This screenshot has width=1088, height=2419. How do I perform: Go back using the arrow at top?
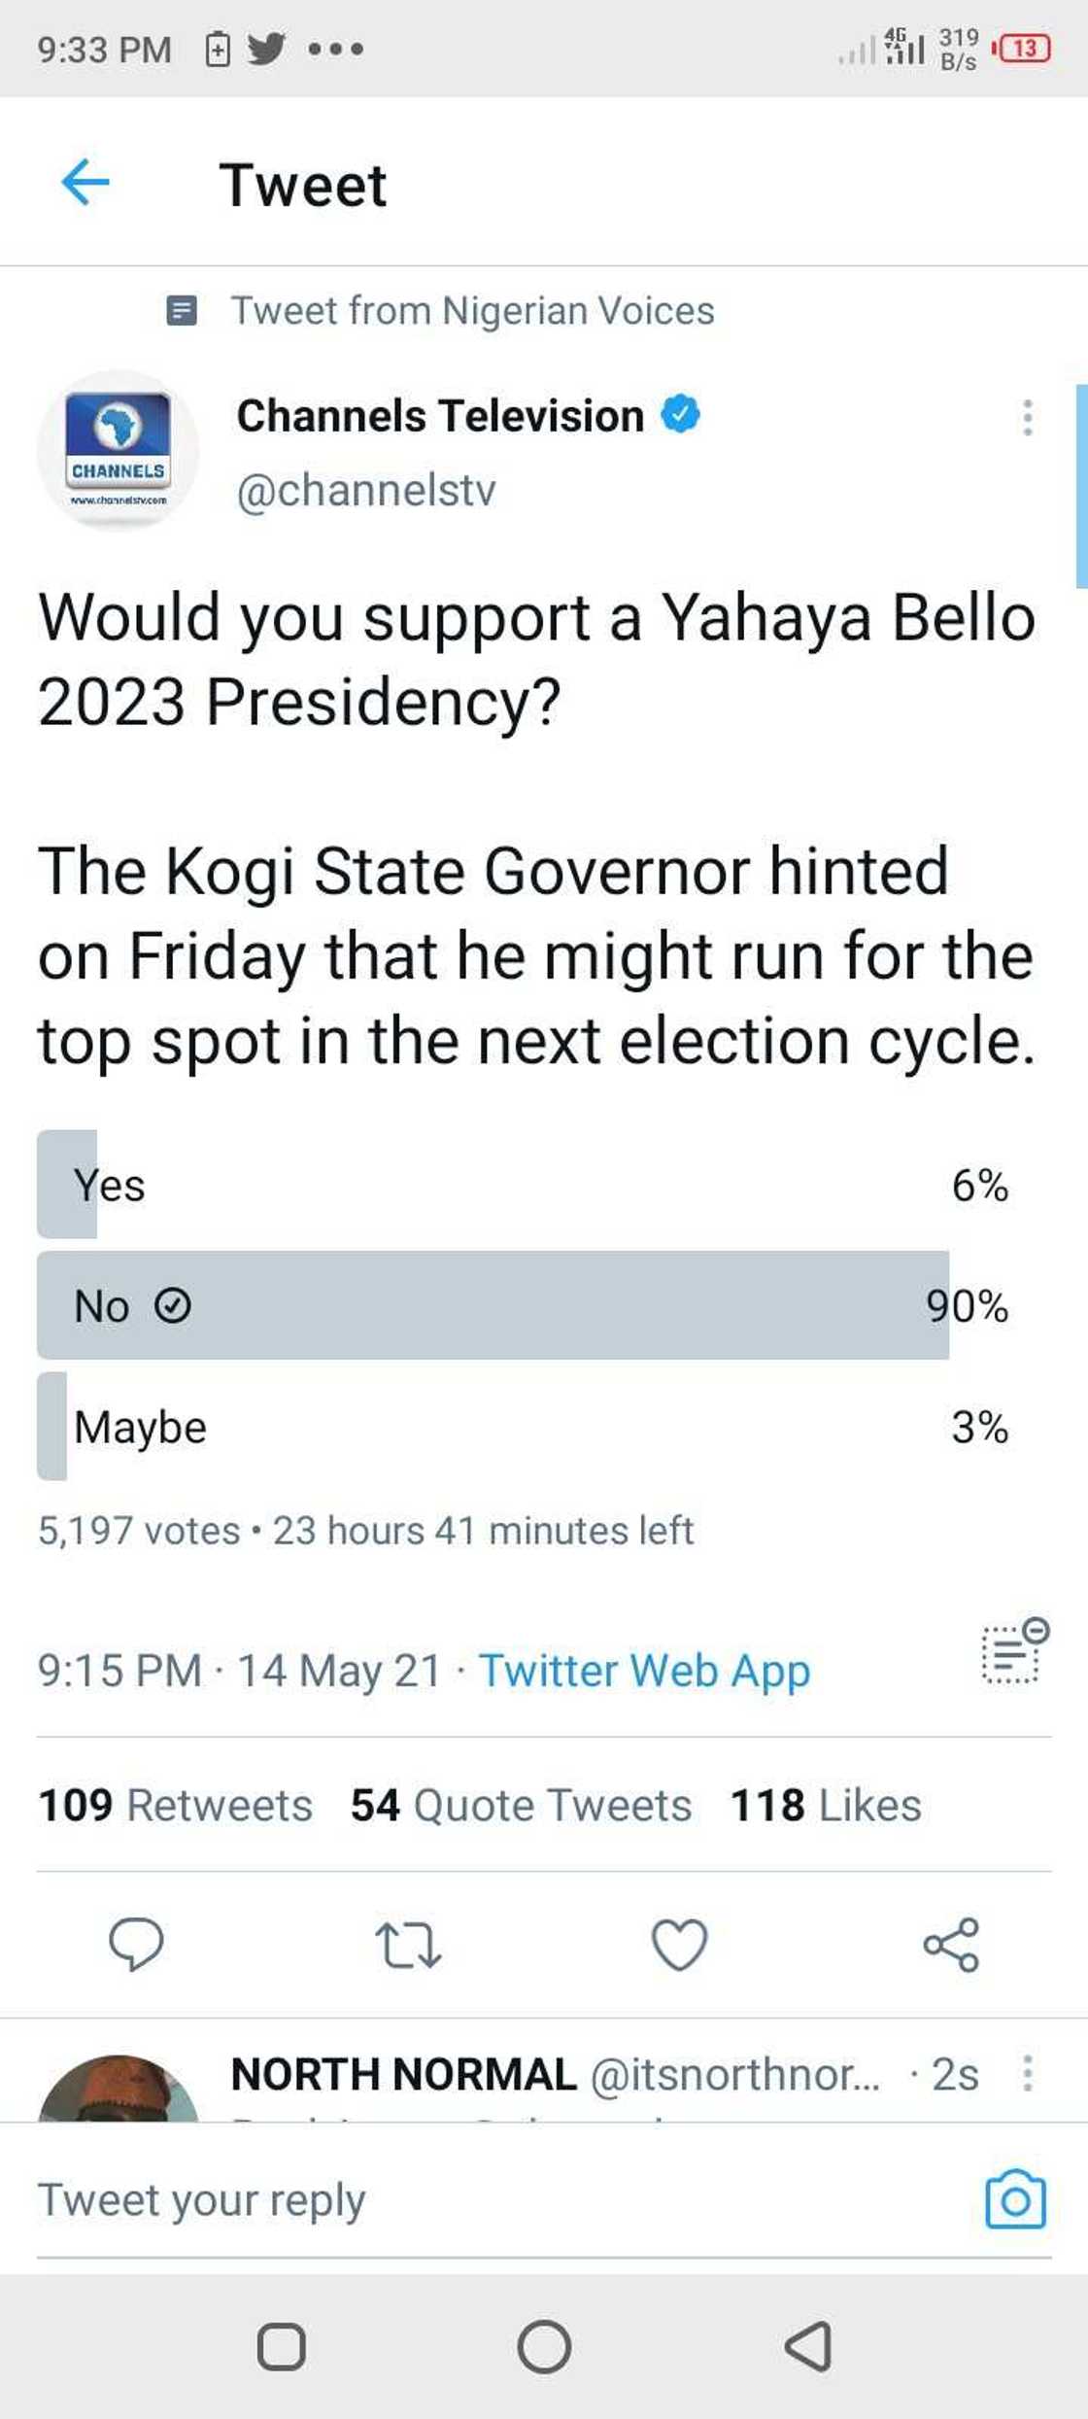pyautogui.click(x=87, y=181)
